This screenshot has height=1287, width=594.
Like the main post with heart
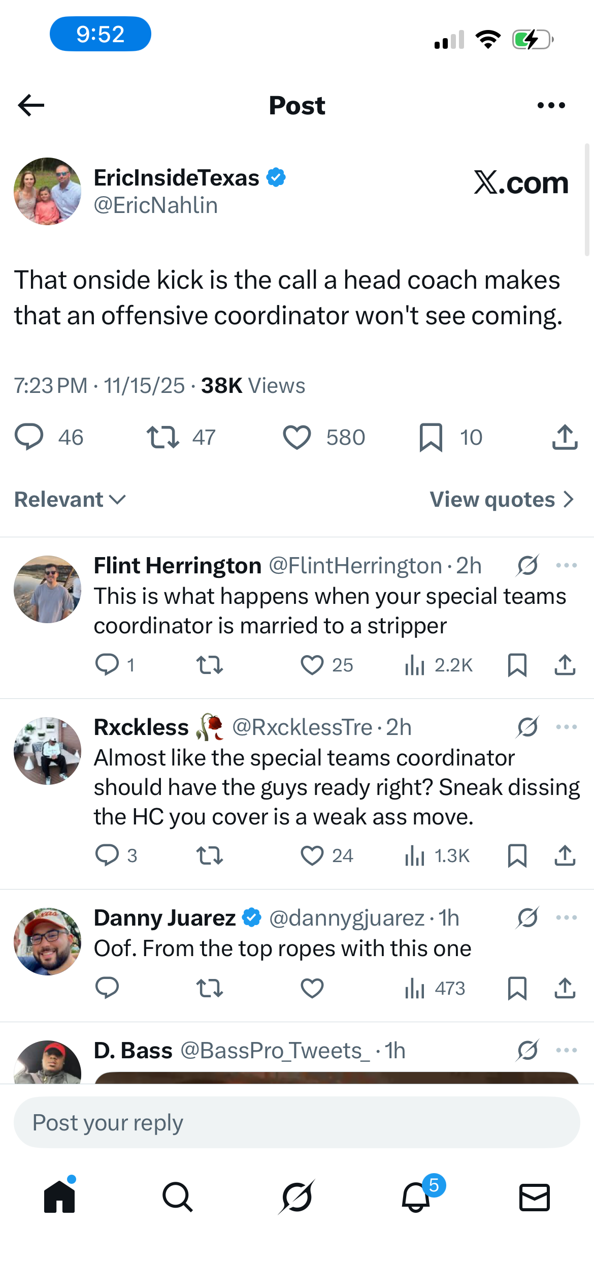[x=297, y=437]
